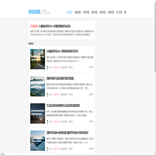Click the blue site logo text

click(x=34, y=12)
